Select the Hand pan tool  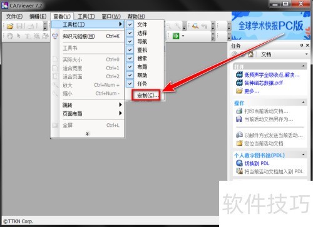coord(10,36)
